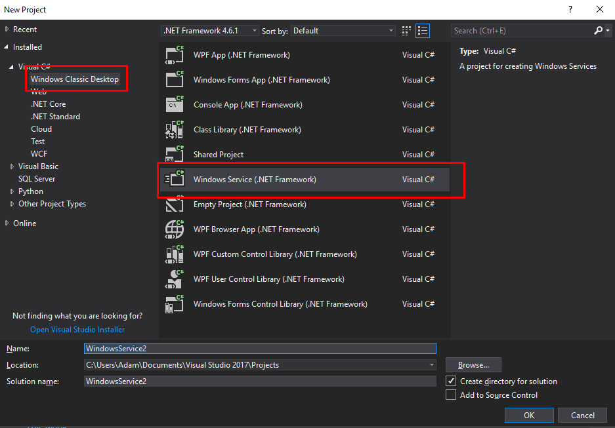Click the WPF Browser App globe icon

coord(175,229)
